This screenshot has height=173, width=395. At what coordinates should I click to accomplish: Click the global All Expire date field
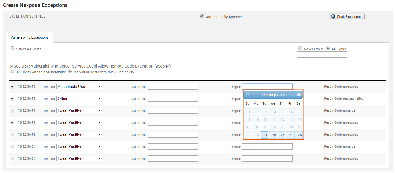coord(322,55)
